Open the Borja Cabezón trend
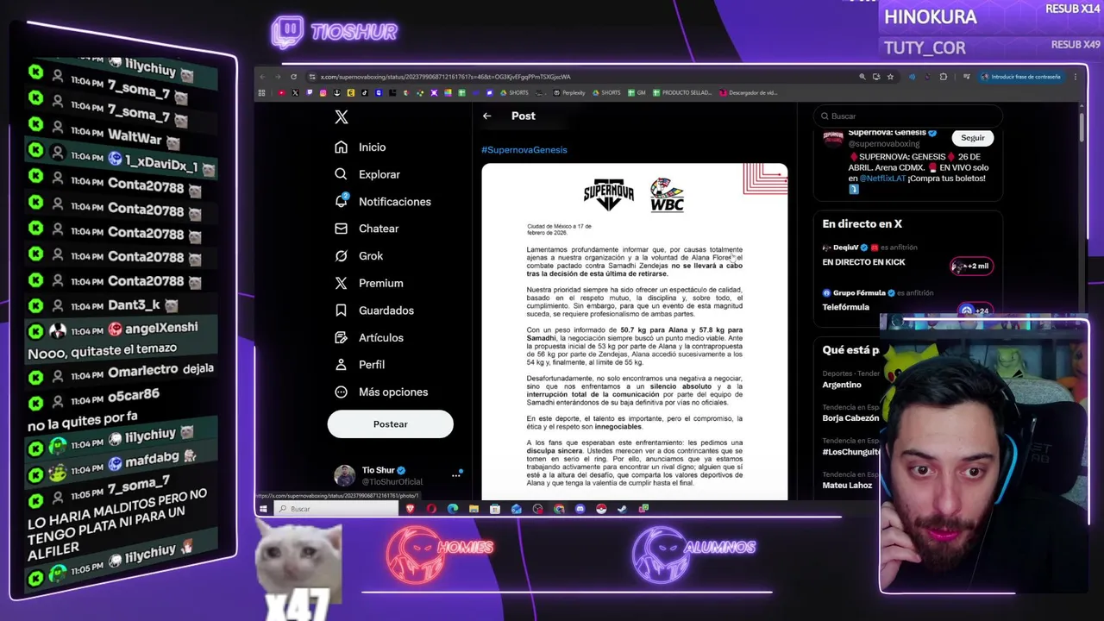 tap(850, 418)
